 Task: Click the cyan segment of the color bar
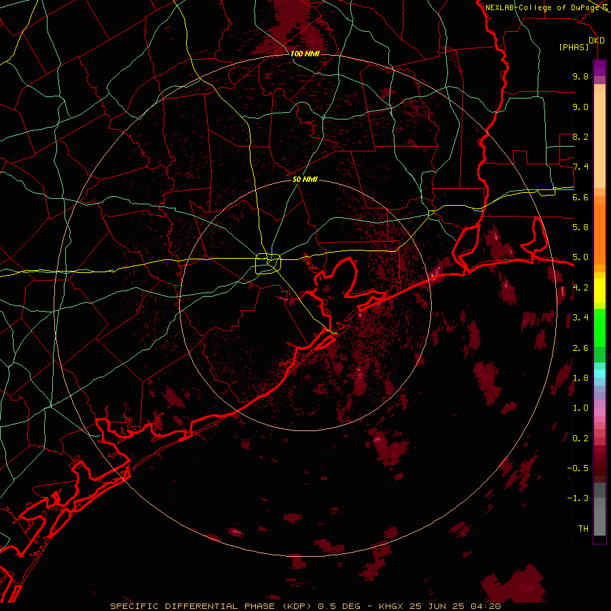(x=599, y=373)
